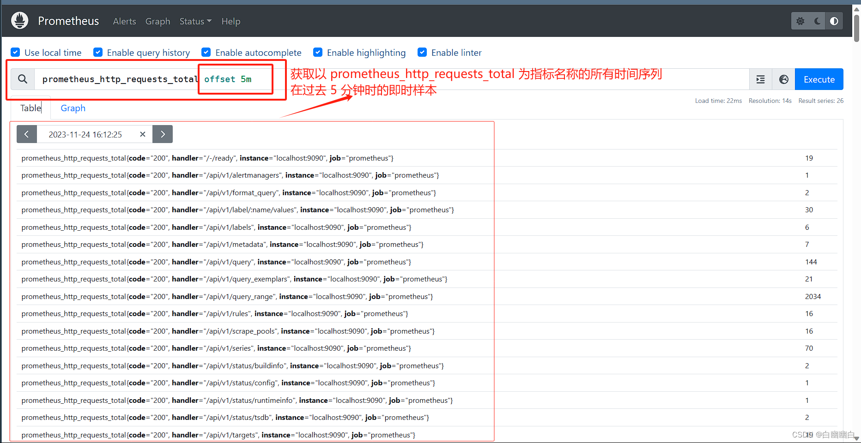Select the /api/v1/metadata series row
The width and height of the screenshot is (861, 443).
[427, 245]
